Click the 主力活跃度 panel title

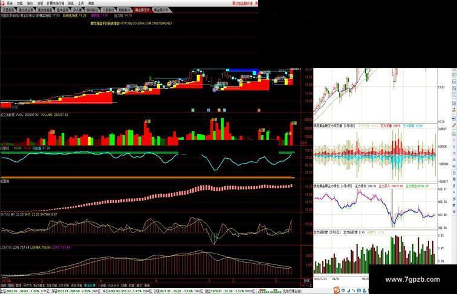[321, 232]
